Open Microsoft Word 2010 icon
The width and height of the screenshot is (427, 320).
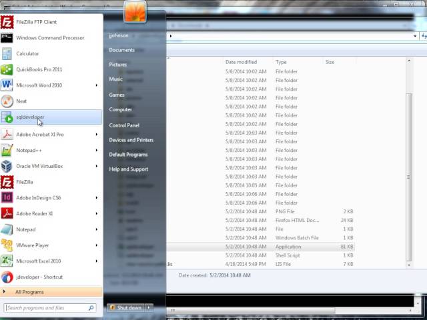point(7,85)
